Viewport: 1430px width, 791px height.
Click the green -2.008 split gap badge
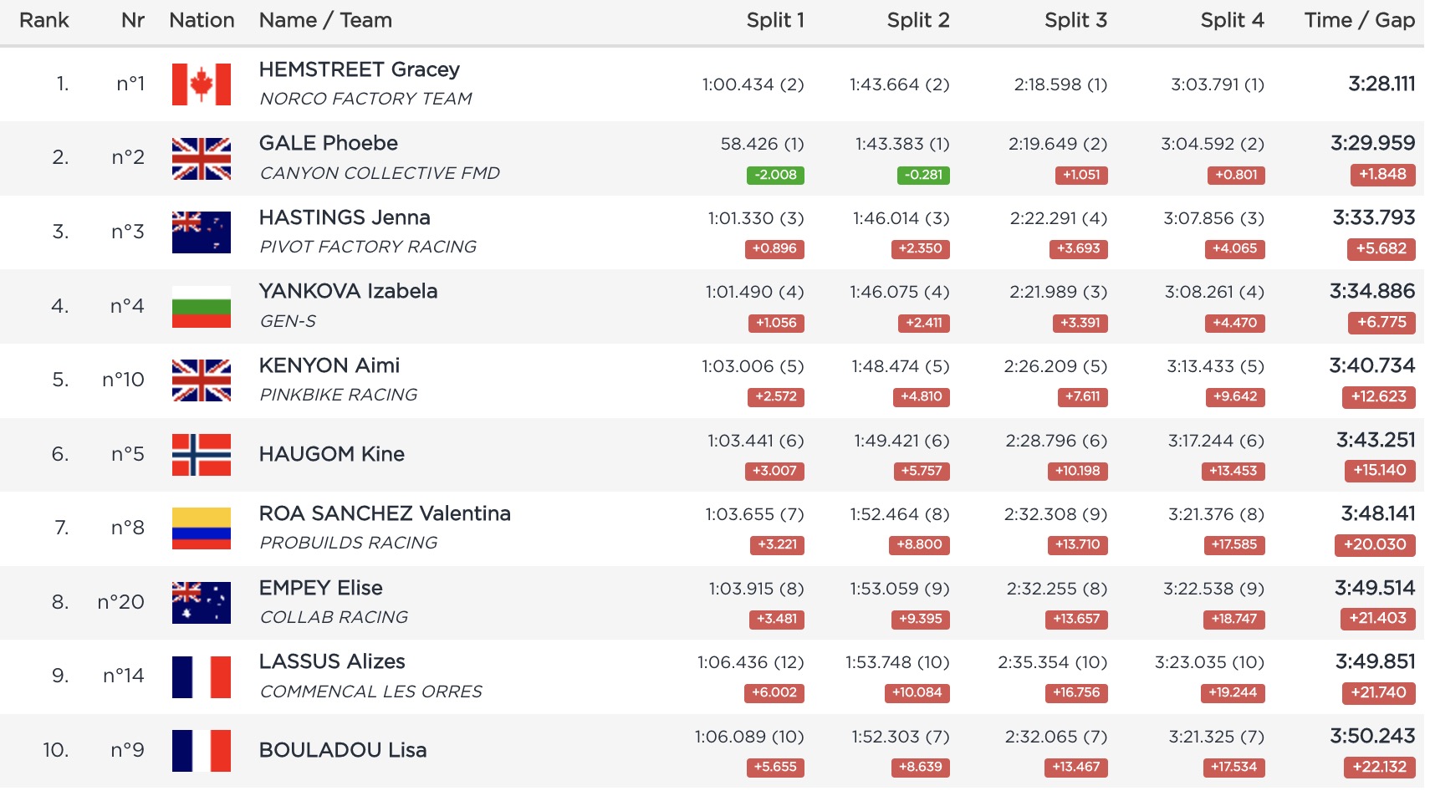[x=775, y=175]
